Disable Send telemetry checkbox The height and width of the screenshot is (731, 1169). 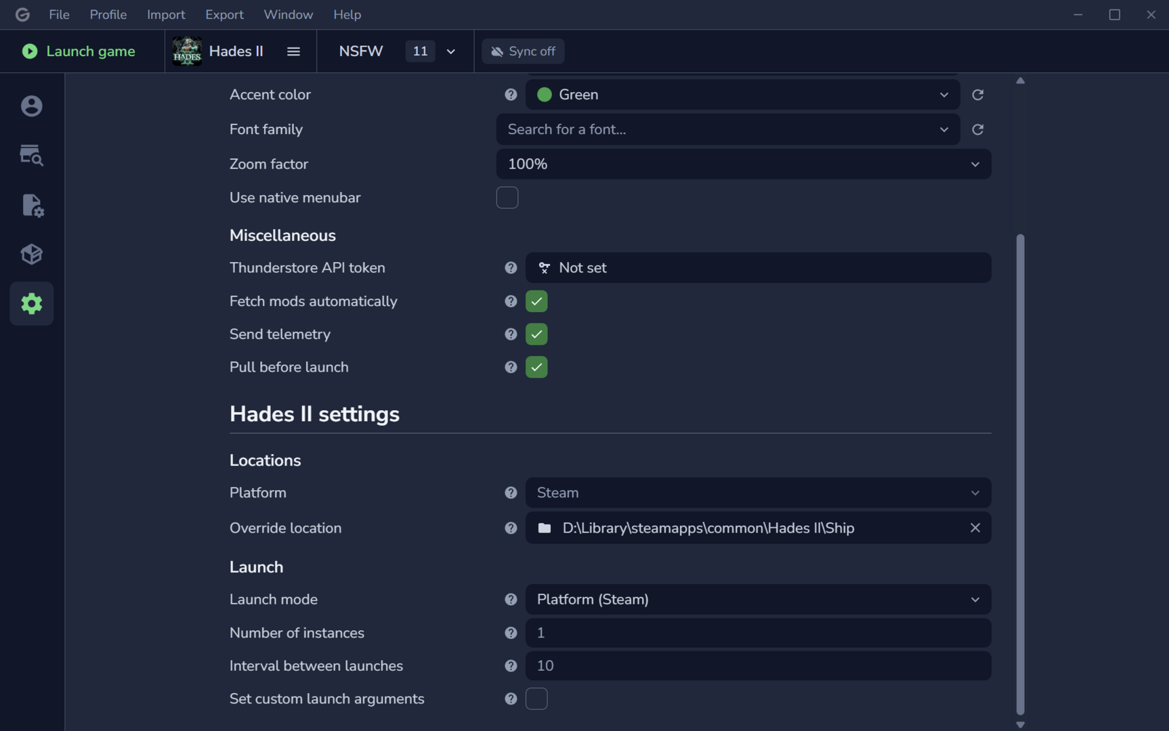pos(536,334)
